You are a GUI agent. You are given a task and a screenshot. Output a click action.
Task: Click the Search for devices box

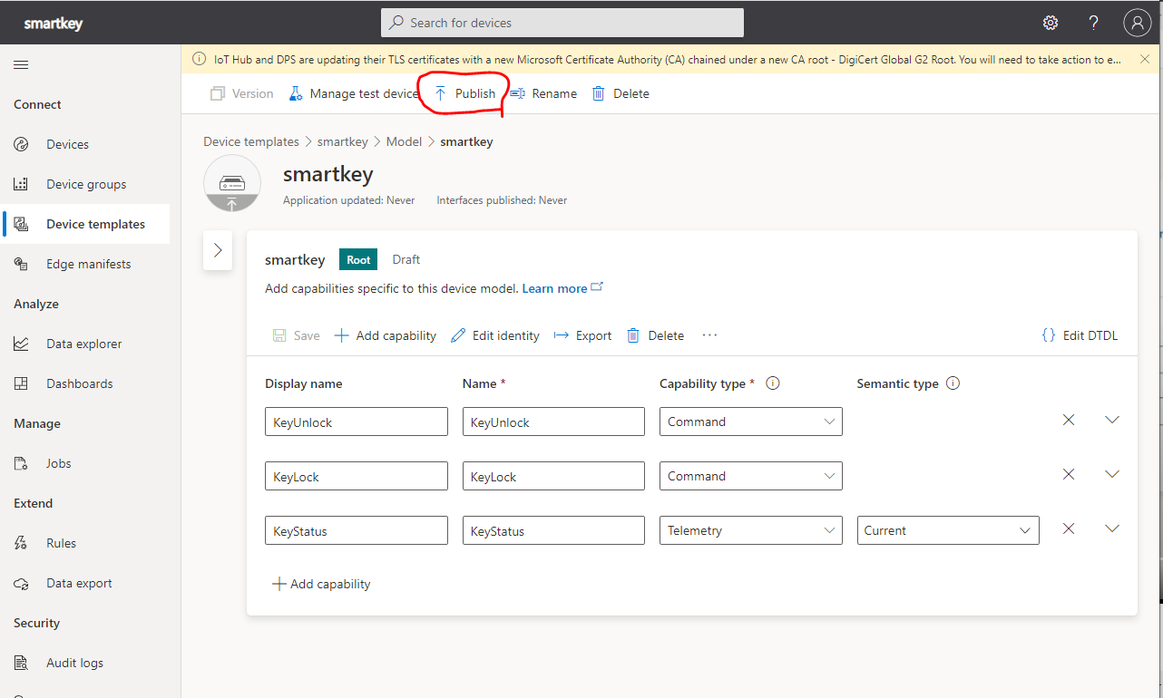coord(562,23)
